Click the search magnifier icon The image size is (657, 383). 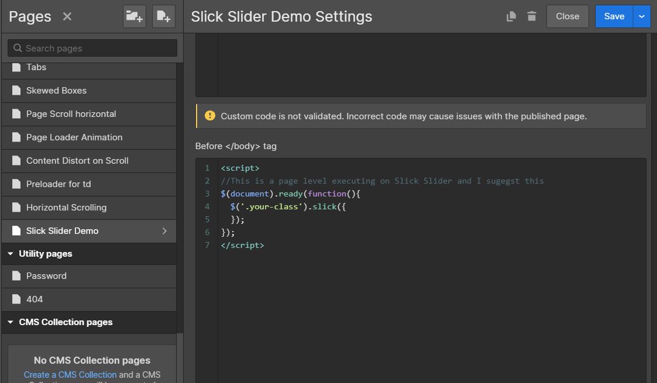point(18,48)
